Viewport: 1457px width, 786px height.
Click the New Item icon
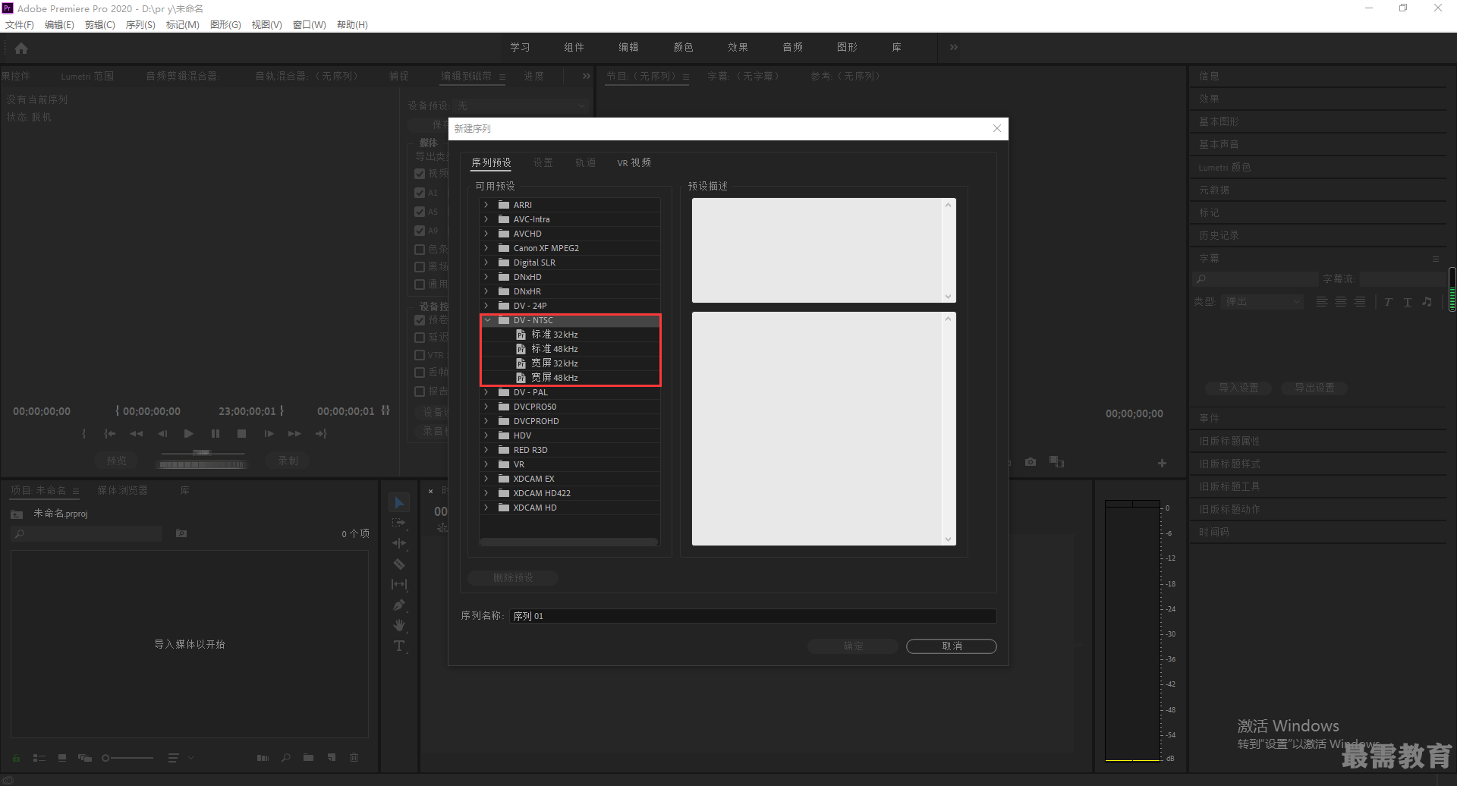coord(332,757)
